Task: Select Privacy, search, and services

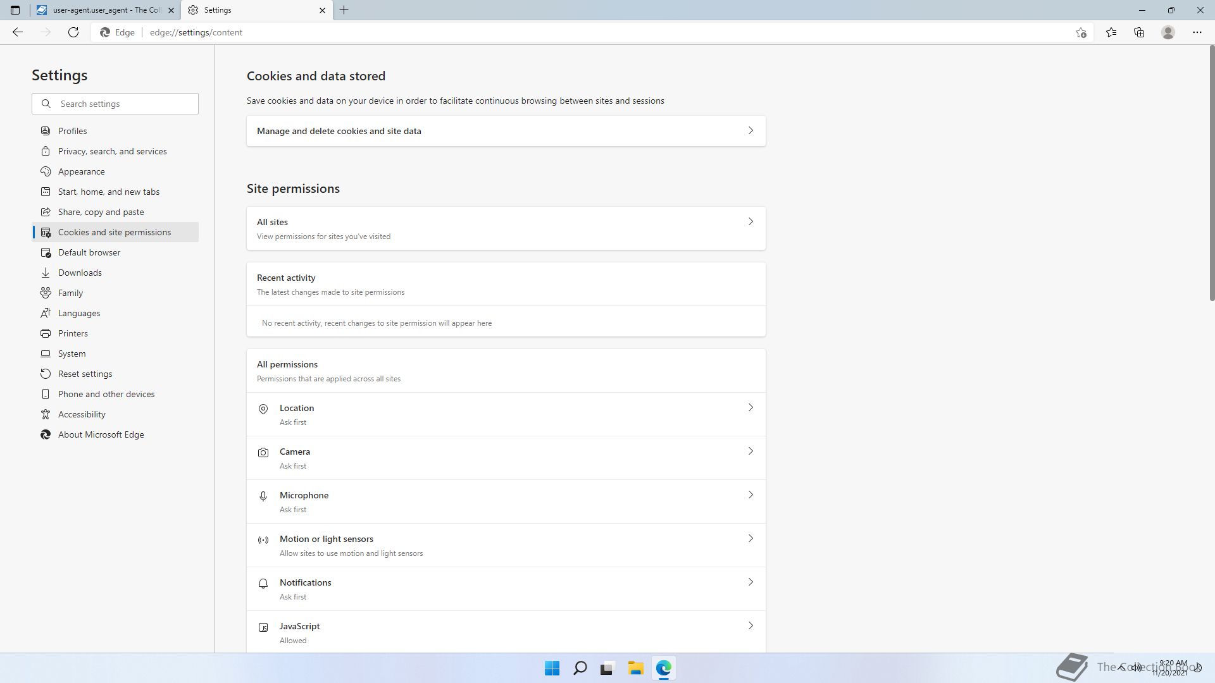Action: click(x=113, y=151)
